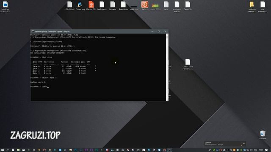Viewport: 271px width, 152px height.
Task: Click the command window title bar text
Action: (x=52, y=32)
